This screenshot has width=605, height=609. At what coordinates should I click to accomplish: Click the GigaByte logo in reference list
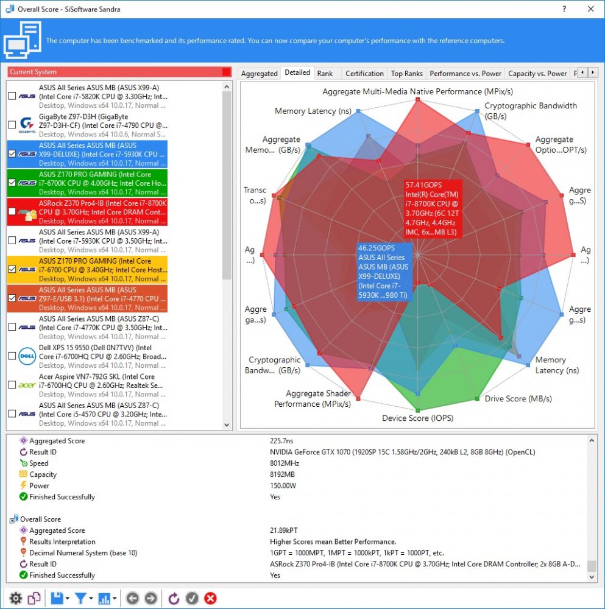point(27,125)
